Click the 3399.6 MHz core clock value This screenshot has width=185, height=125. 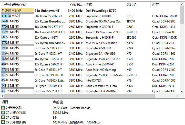[x=61, y=113]
